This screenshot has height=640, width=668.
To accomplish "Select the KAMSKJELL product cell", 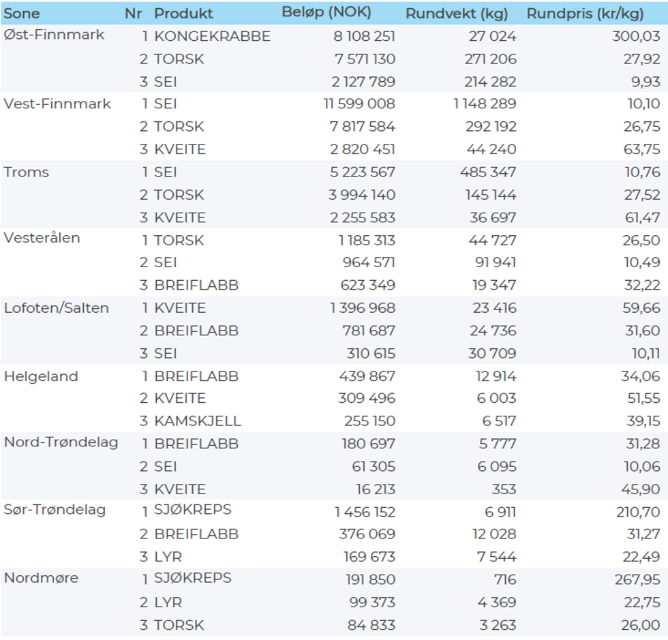I will [x=198, y=421].
